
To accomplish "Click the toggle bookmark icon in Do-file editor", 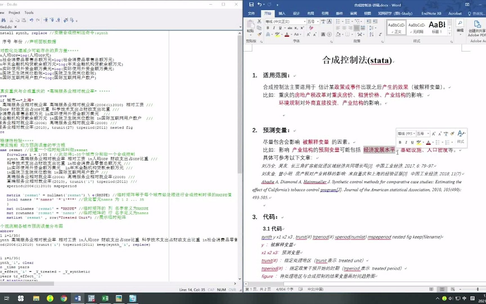I will point(46,20).
